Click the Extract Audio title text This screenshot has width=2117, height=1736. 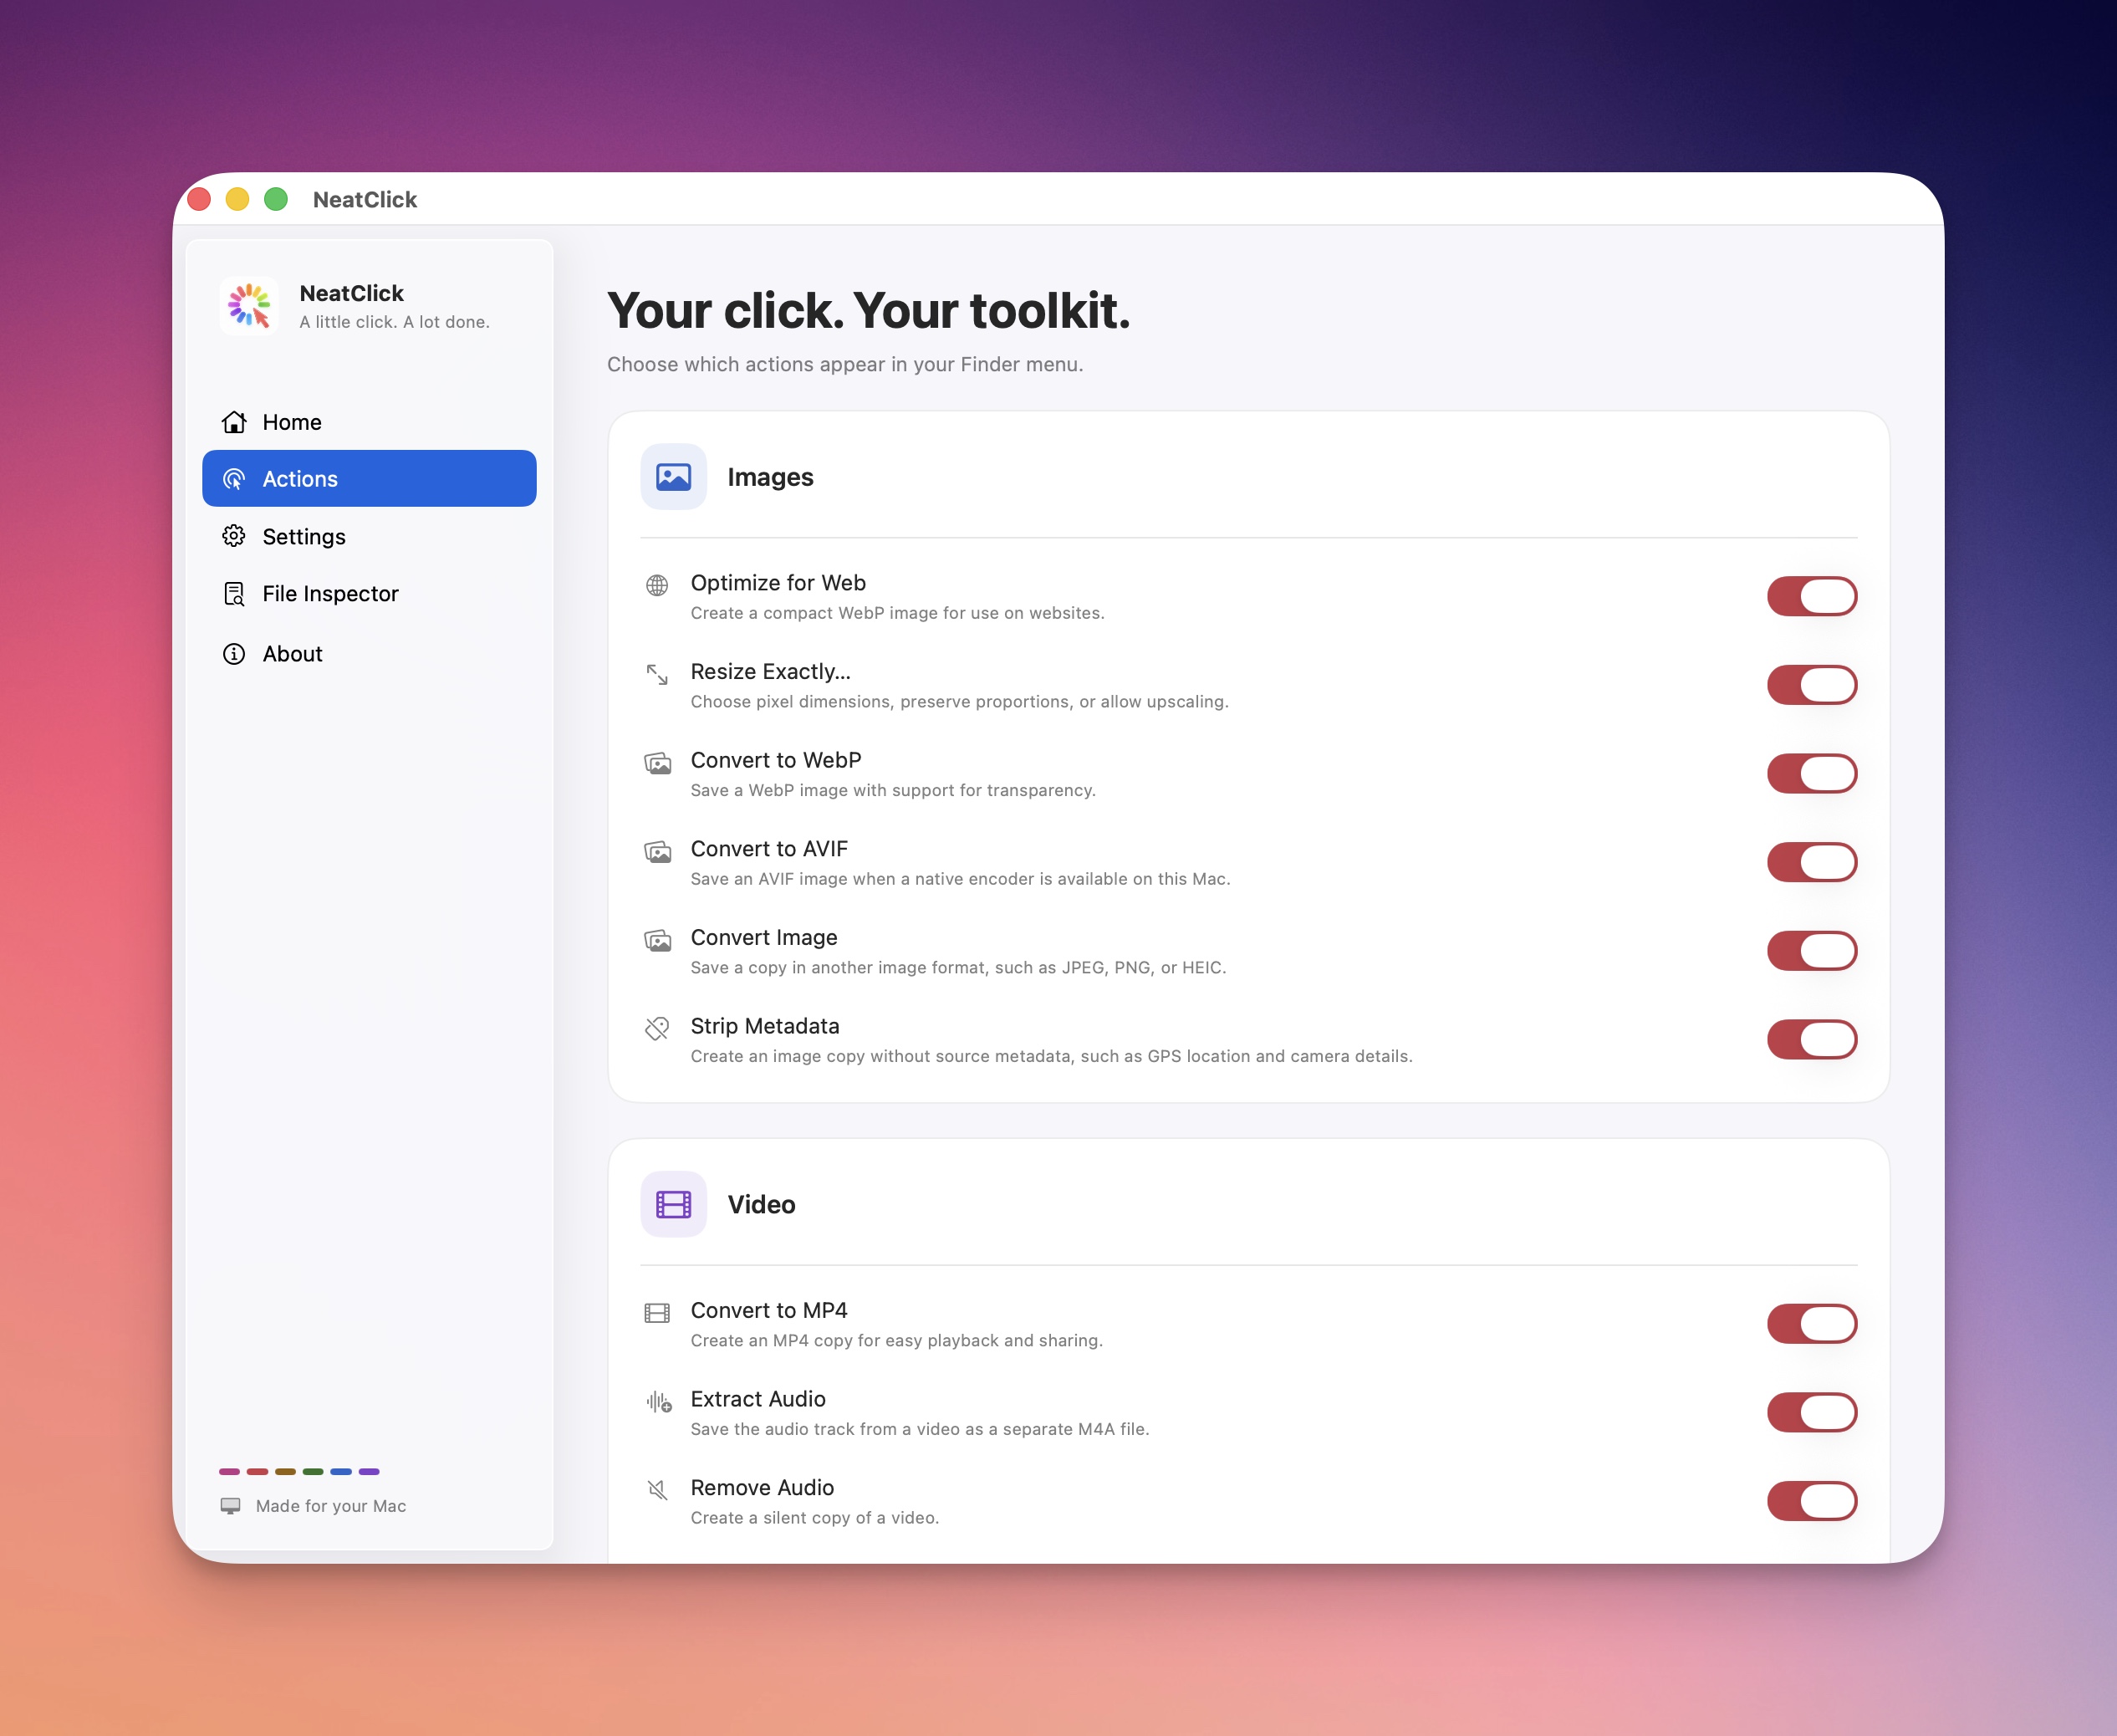pos(758,1399)
